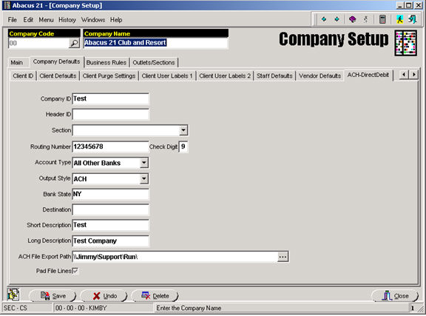Click the grayed-out toolbar icon beside the purple book
Screen dimensions: 426x316
click(365, 19)
